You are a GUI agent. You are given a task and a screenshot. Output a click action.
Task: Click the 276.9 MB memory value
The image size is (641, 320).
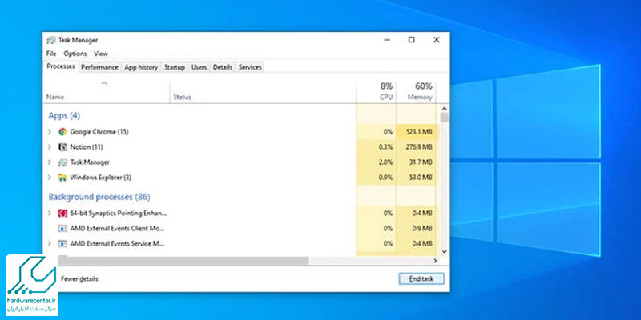pos(419,147)
